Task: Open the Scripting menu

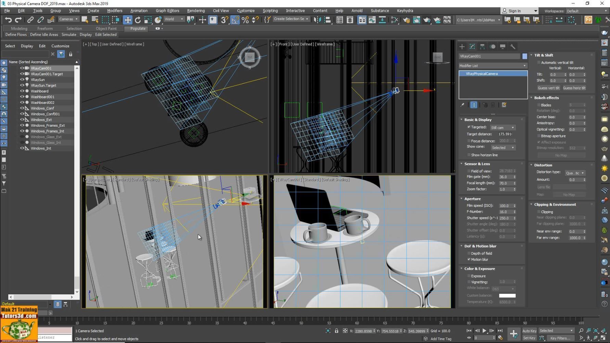Action: click(x=270, y=11)
